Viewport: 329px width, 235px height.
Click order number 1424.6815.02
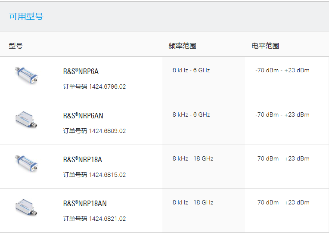pos(107,175)
